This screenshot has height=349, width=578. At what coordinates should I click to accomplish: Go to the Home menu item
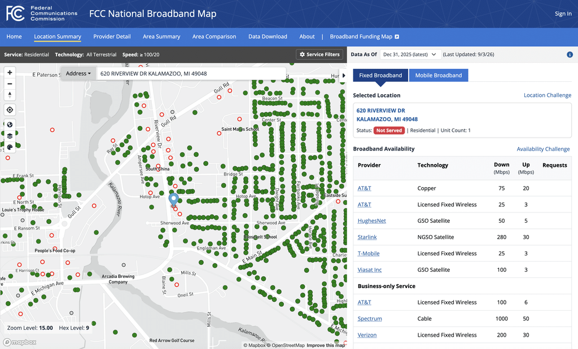pos(14,37)
